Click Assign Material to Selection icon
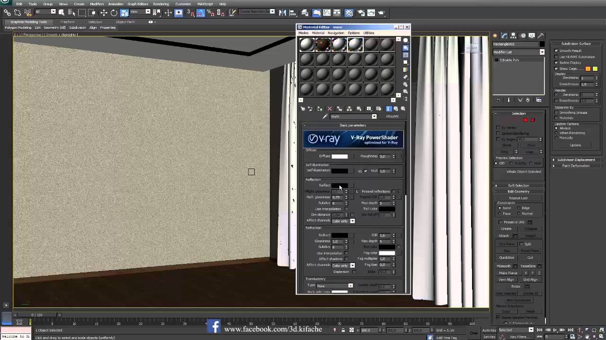The image size is (606, 340). point(320,109)
